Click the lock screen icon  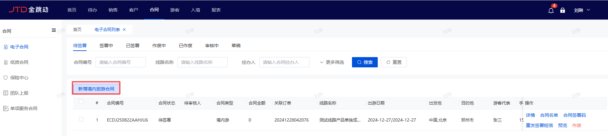[563, 10]
